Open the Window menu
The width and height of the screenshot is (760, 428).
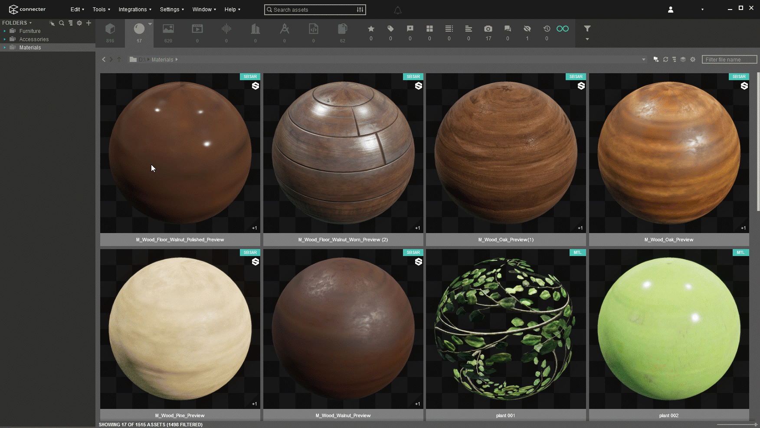[204, 9]
